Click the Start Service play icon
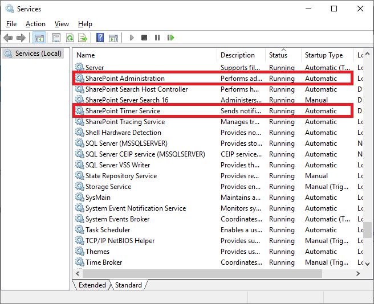The width and height of the screenshot is (374, 304). [132, 38]
